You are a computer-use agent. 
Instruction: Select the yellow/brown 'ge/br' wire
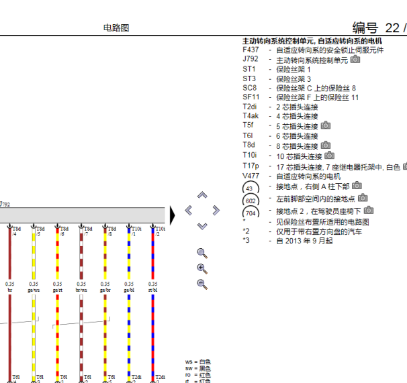click(105, 303)
